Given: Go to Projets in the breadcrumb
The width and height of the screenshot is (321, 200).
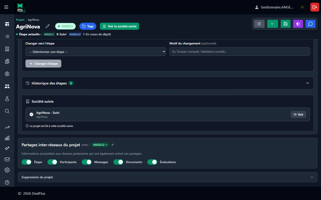Looking at the screenshot, I should tap(20, 20).
